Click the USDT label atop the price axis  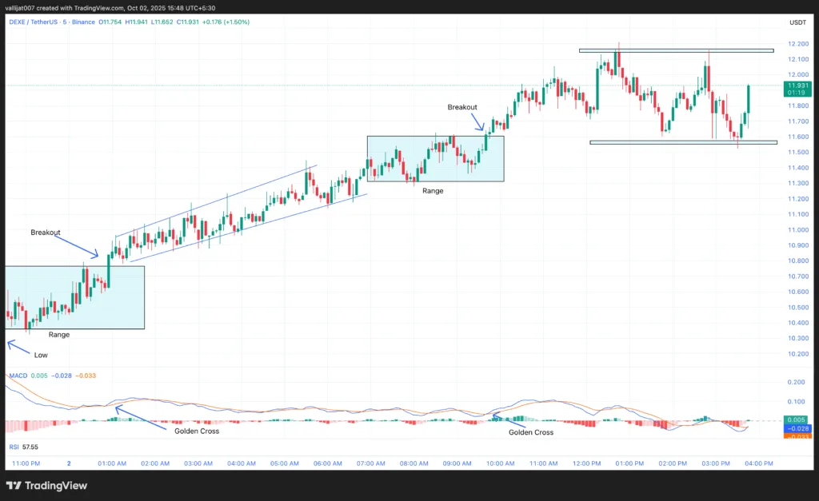click(x=797, y=22)
